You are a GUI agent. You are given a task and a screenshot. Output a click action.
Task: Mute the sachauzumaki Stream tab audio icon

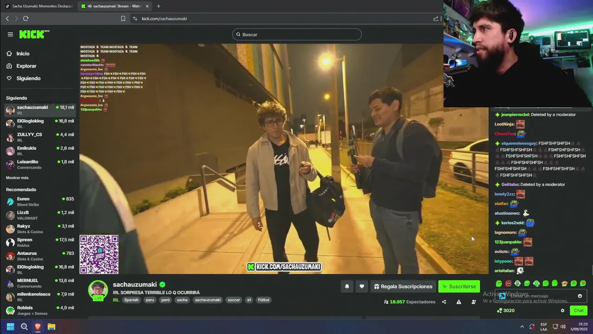click(89, 6)
